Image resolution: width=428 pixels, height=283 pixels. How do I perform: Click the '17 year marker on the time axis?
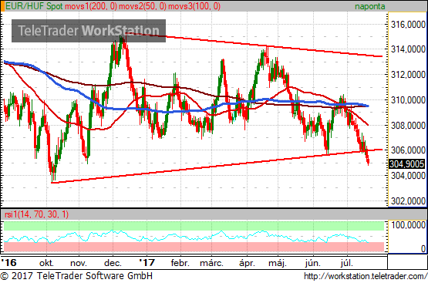[147, 263]
